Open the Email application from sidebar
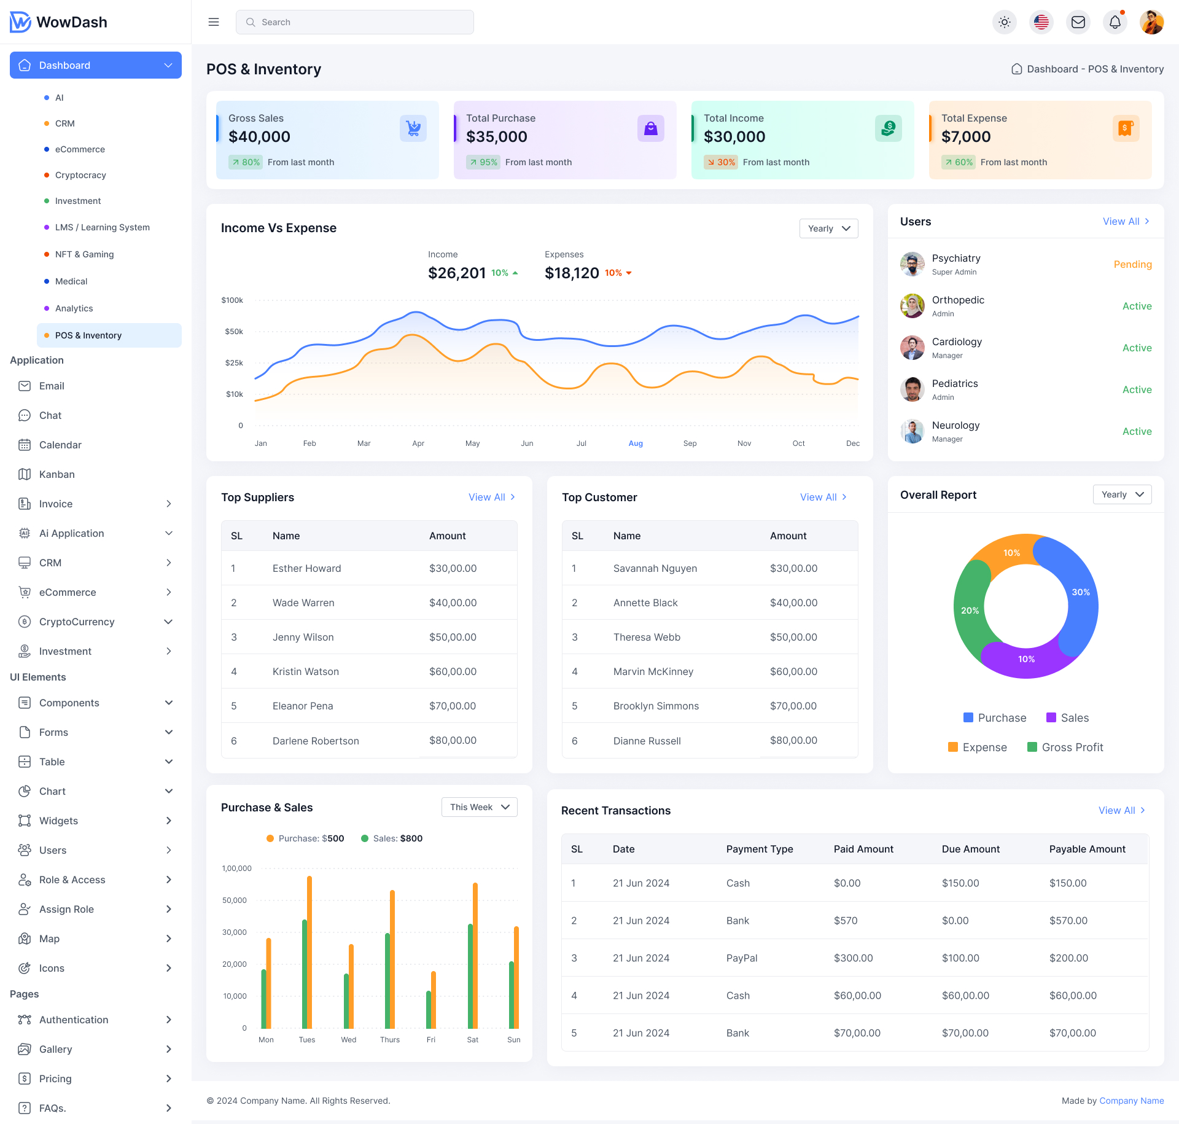The height and width of the screenshot is (1124, 1179). coord(52,386)
